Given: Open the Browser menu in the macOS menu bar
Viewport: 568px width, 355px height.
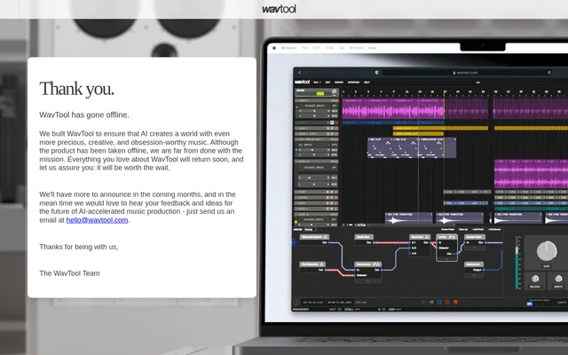Looking at the screenshot, I should click(289, 47).
